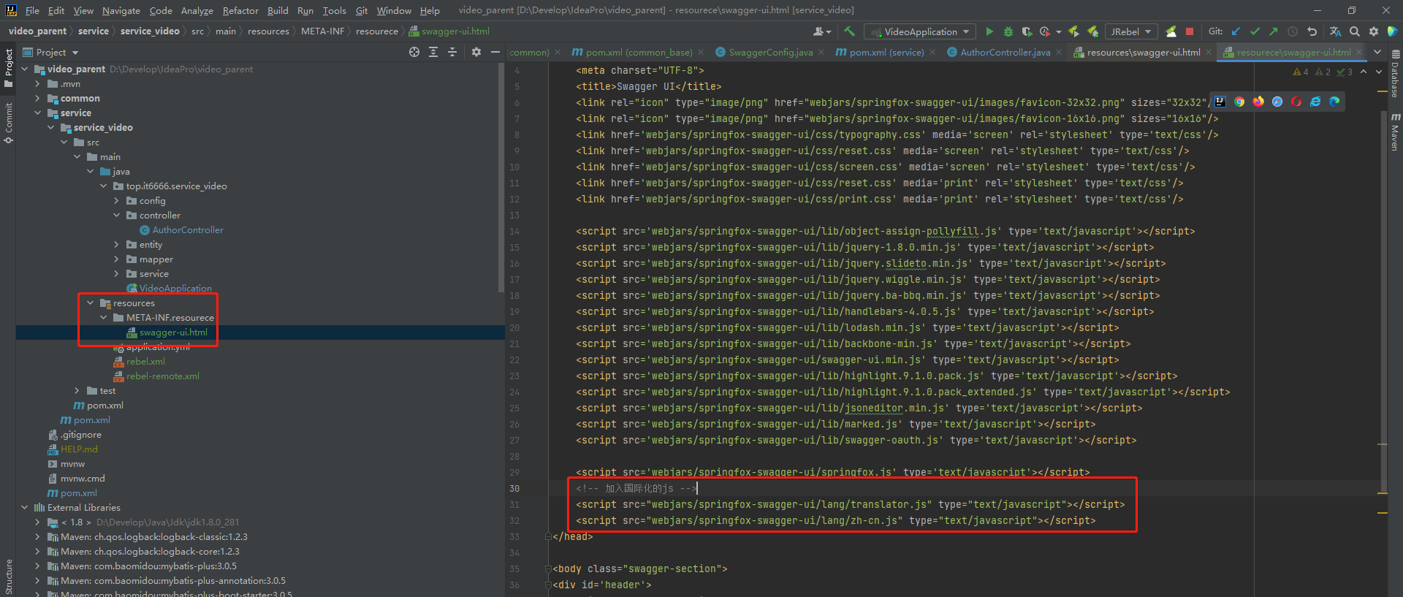Expand the .mvn folder

tap(38, 83)
